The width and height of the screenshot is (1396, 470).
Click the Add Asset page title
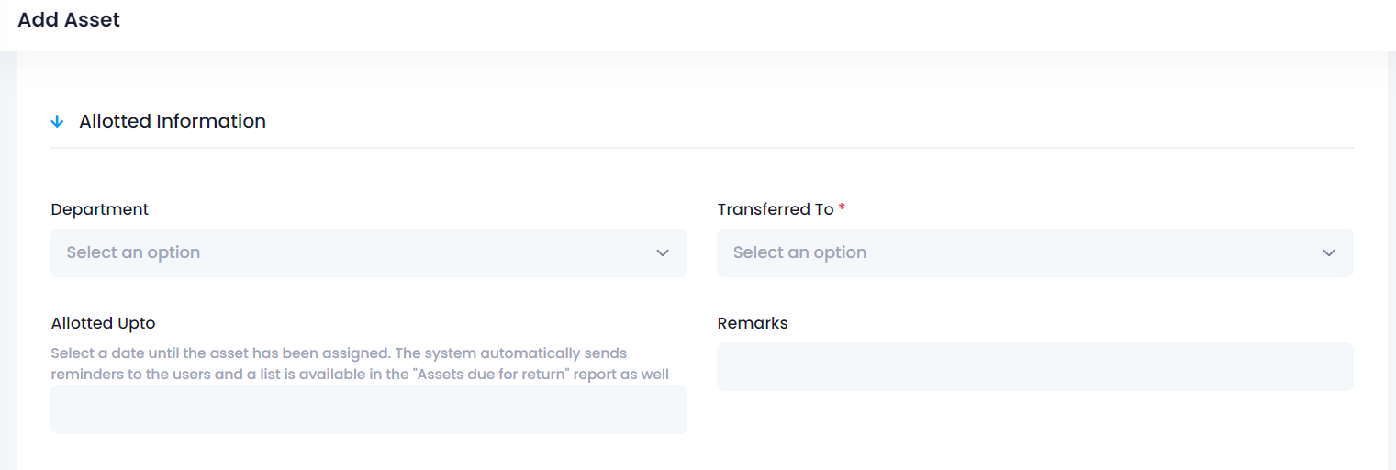69,19
